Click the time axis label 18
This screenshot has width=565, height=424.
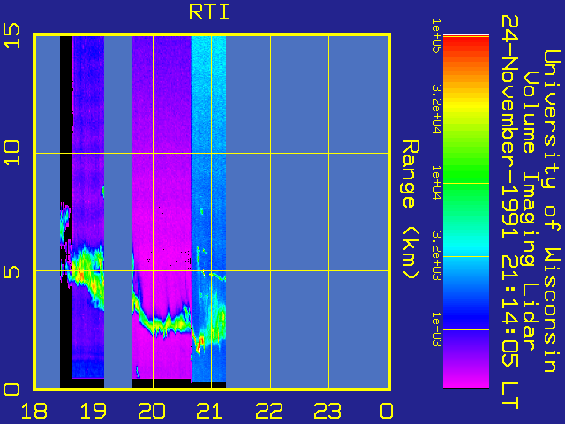34,411
